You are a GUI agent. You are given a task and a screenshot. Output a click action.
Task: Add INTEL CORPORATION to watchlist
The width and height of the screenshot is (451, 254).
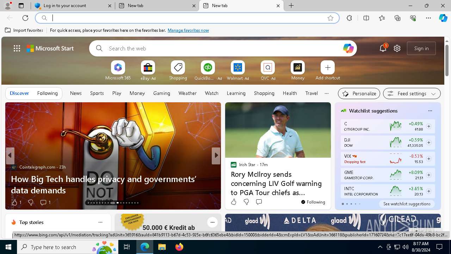429,191
